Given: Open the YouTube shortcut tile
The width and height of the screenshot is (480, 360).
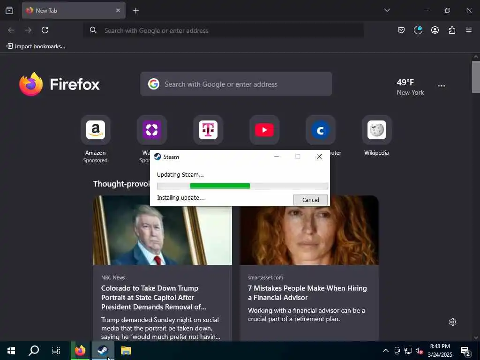Looking at the screenshot, I should (x=264, y=130).
